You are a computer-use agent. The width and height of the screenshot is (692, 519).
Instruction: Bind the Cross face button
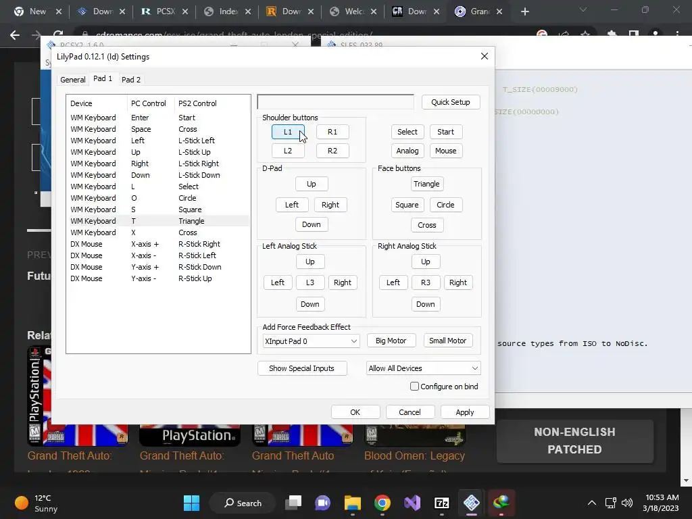427,225
